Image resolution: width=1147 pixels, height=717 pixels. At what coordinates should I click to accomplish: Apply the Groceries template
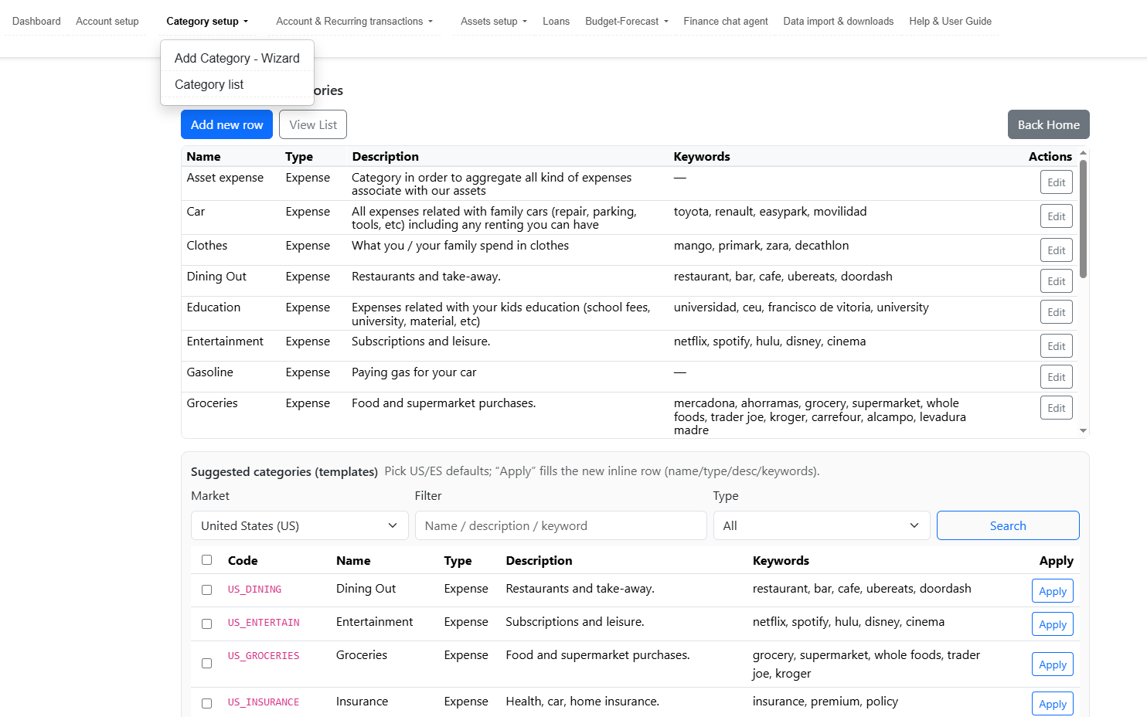pyautogui.click(x=1053, y=664)
